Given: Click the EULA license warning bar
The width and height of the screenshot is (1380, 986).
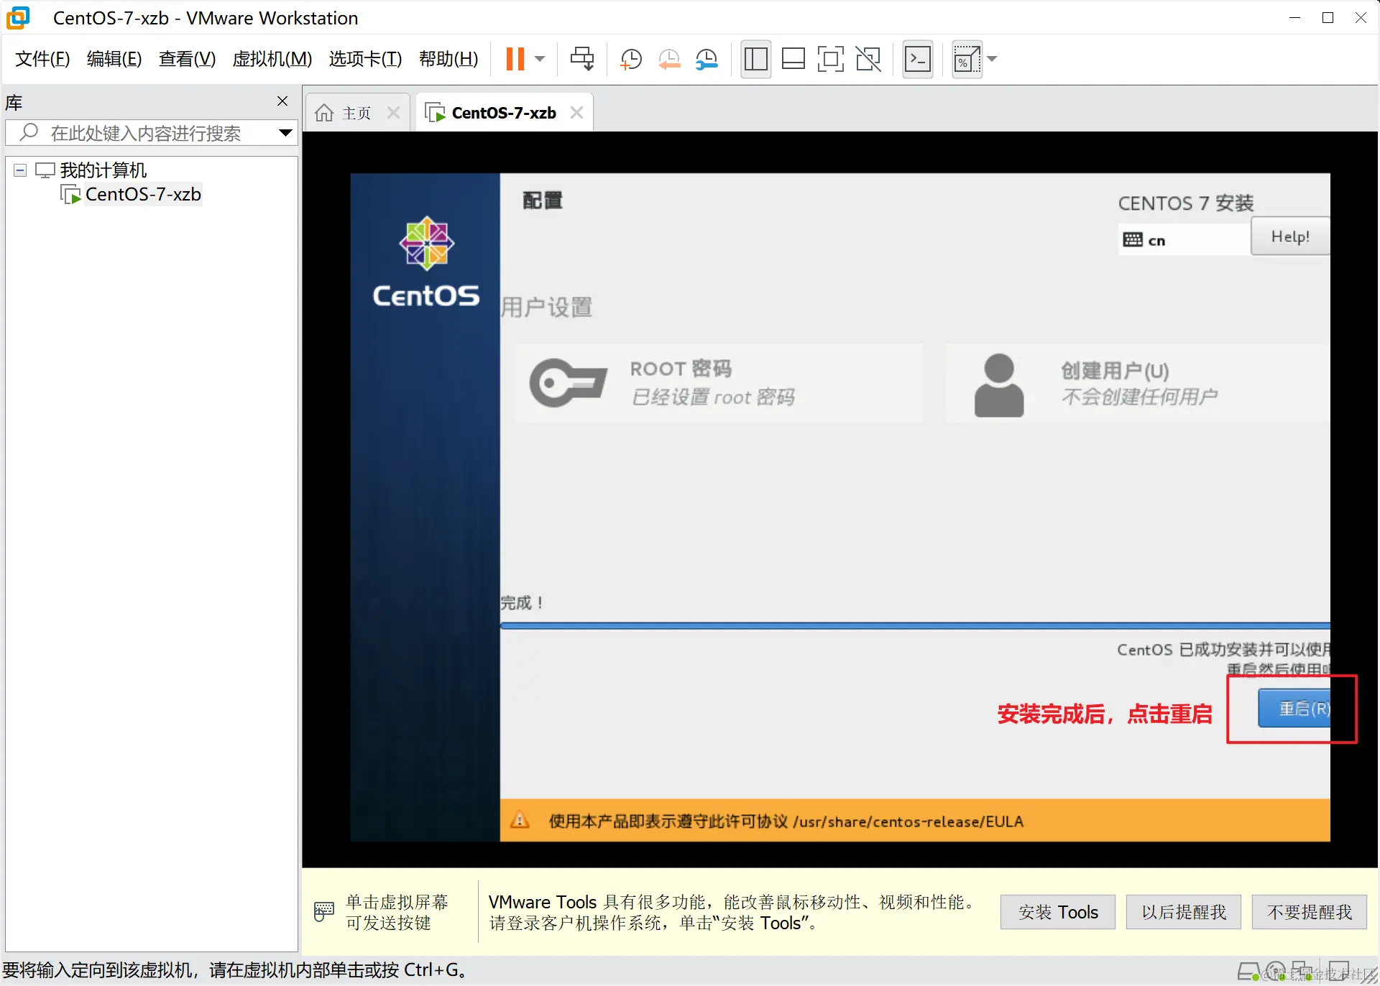Looking at the screenshot, I should [x=914, y=821].
